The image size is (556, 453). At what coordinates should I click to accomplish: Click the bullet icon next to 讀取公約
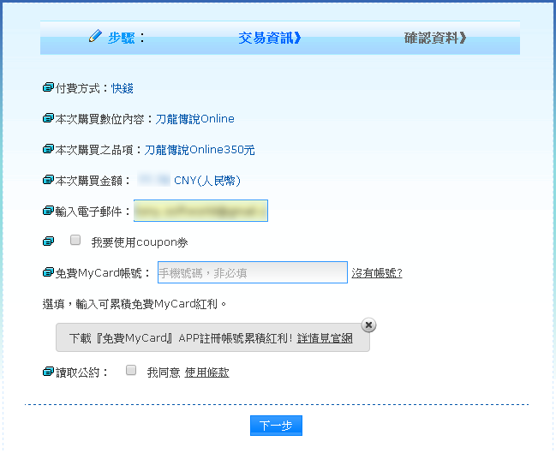pos(48,372)
